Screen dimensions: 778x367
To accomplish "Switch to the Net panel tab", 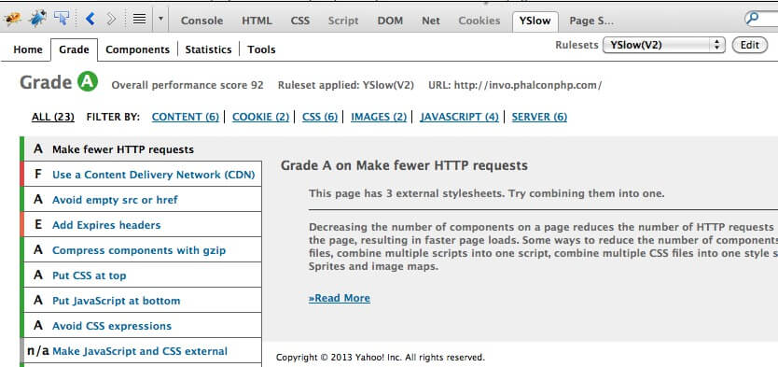I will coord(431,21).
